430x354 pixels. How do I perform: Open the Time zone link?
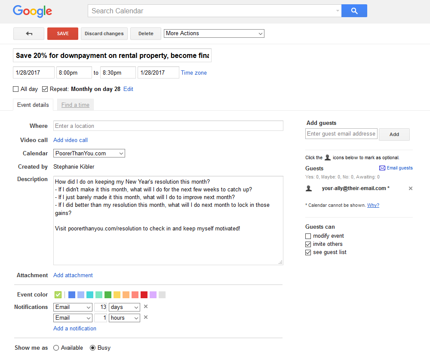[x=194, y=73]
